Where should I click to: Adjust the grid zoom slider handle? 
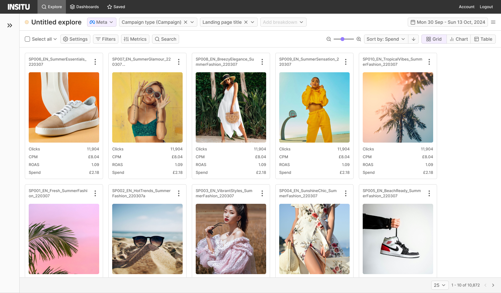pyautogui.click(x=342, y=39)
